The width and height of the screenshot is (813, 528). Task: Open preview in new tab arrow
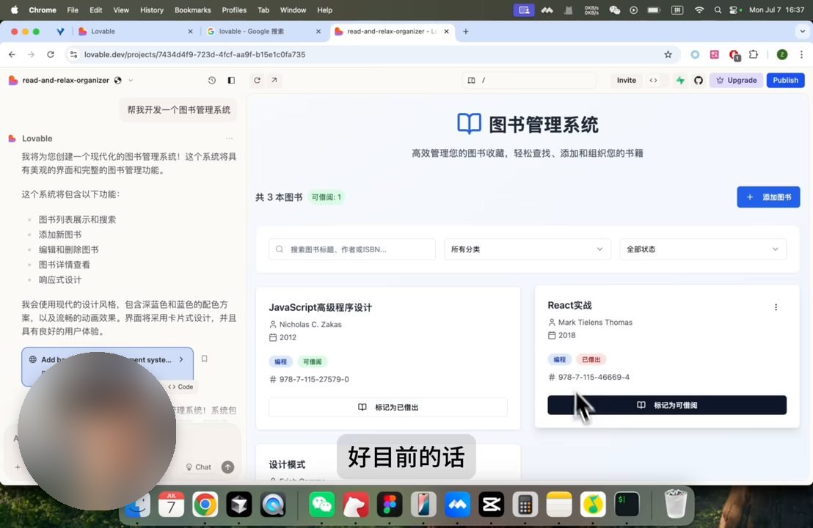[x=274, y=81]
